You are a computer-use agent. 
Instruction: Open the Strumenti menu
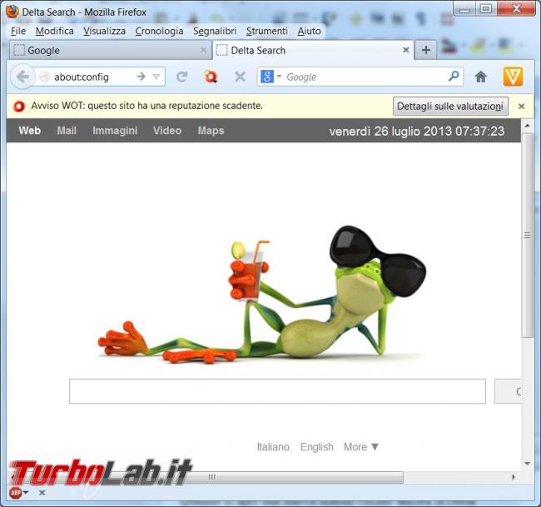click(x=266, y=31)
